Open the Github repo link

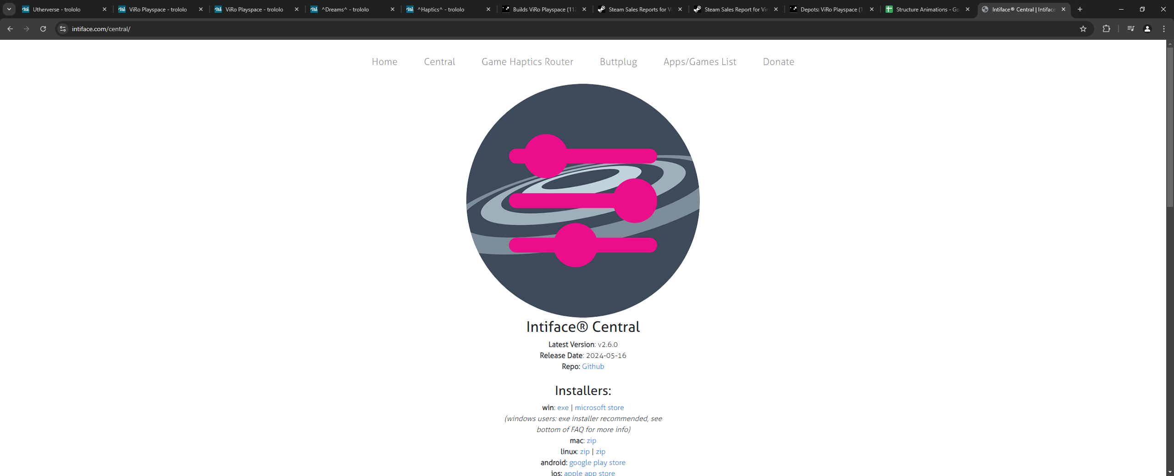click(x=593, y=367)
